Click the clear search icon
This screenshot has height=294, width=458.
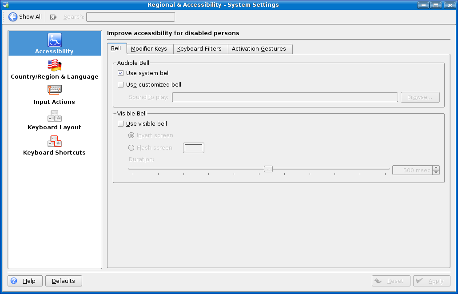coord(53,17)
